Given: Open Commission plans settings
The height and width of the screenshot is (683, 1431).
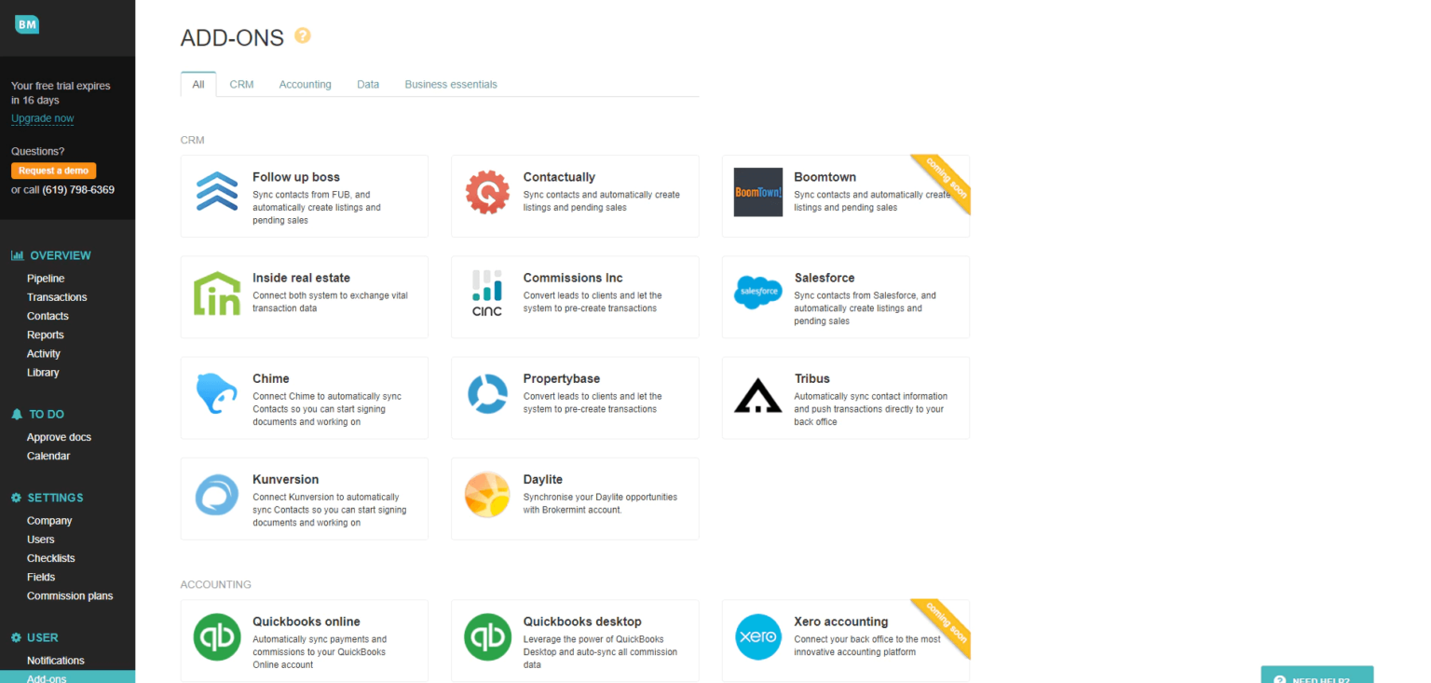Looking at the screenshot, I should [x=70, y=595].
